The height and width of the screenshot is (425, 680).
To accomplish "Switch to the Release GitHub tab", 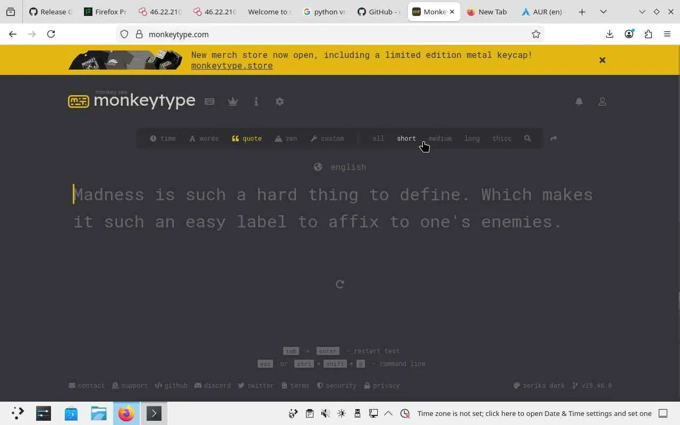I will click(50, 12).
